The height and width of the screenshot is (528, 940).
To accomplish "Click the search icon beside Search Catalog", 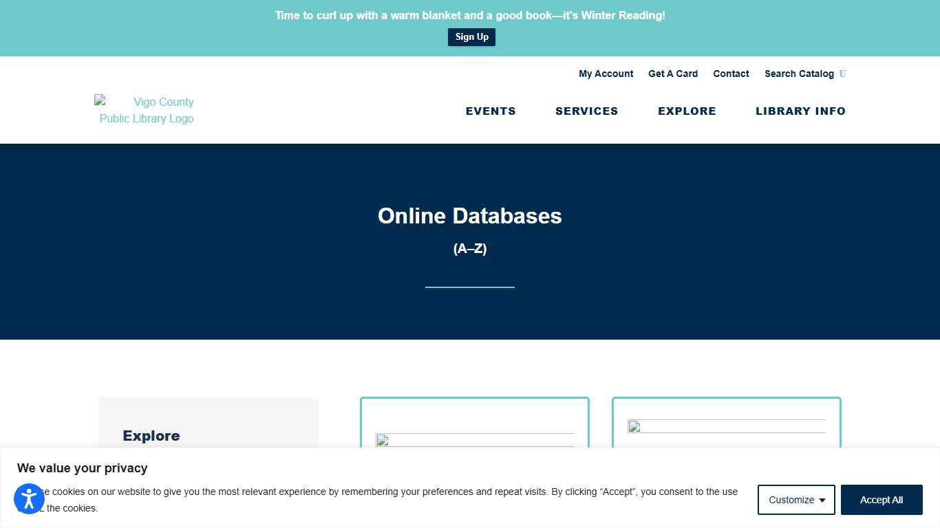I will click(844, 74).
